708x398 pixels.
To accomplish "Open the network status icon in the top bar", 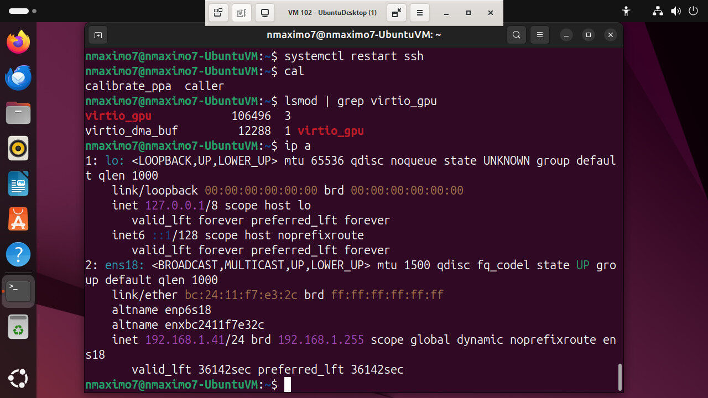I will (658, 11).
